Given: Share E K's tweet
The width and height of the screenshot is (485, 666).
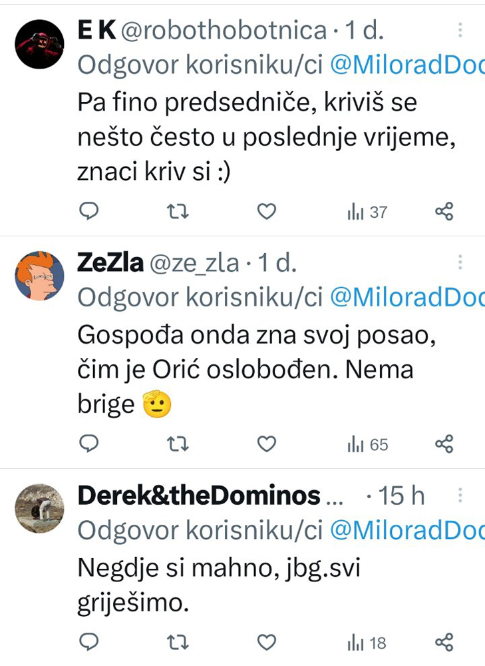Looking at the screenshot, I should click(x=444, y=211).
